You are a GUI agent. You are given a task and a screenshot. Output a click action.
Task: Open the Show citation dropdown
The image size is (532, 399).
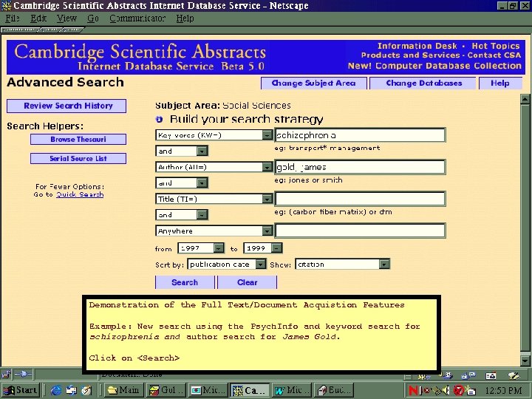tap(384, 264)
